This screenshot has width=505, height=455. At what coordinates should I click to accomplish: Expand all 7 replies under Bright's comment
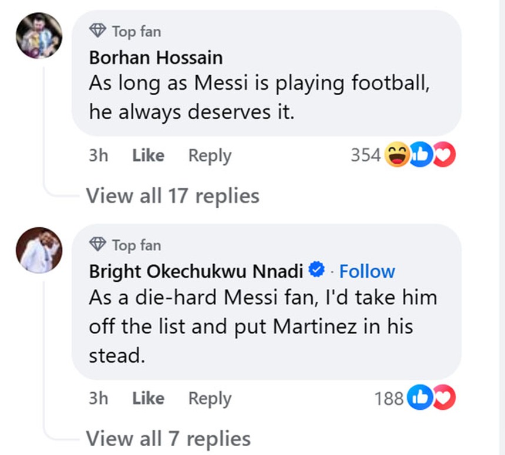pos(168,438)
